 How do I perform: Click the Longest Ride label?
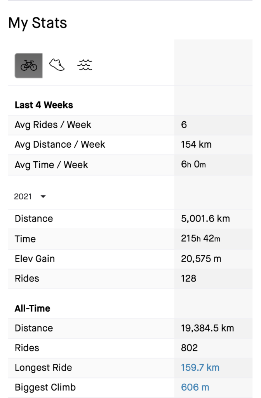click(43, 368)
